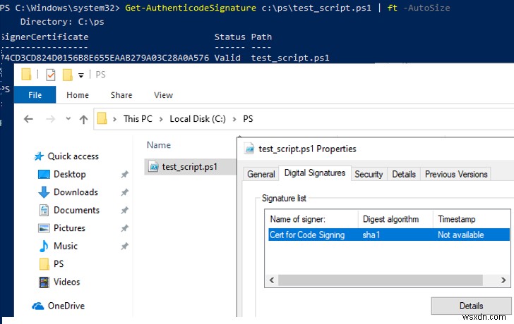The height and width of the screenshot is (324, 514).
Task: Click the Music note icon
Action: pyautogui.click(x=44, y=246)
